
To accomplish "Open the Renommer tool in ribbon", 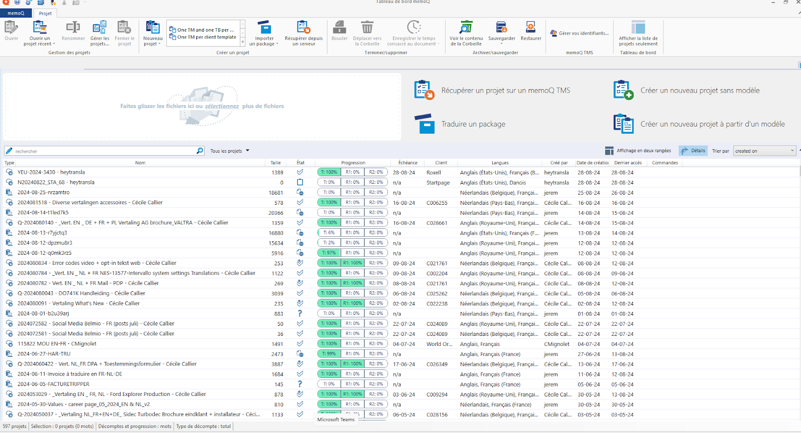I will (x=73, y=31).
